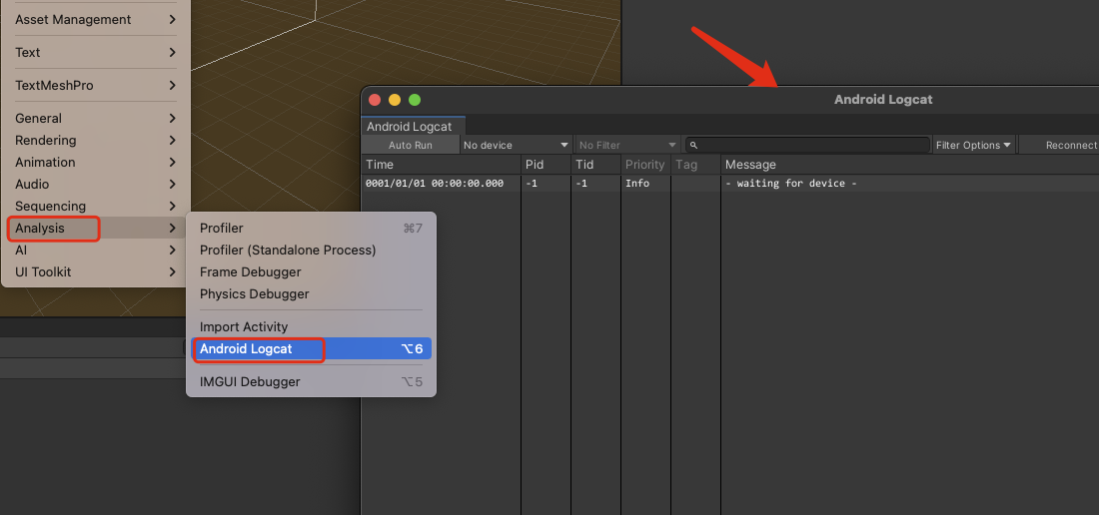Open the Audio submenu
1099x515 pixels.
(95, 184)
